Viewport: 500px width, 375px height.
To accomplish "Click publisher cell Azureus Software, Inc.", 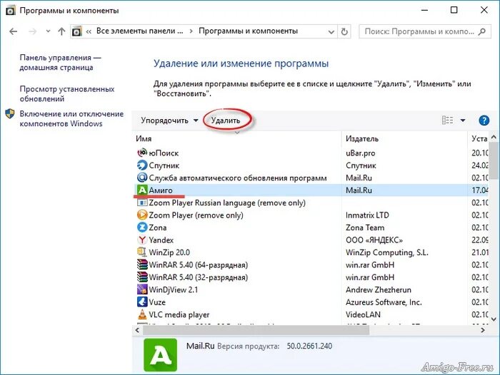I will [x=384, y=302].
